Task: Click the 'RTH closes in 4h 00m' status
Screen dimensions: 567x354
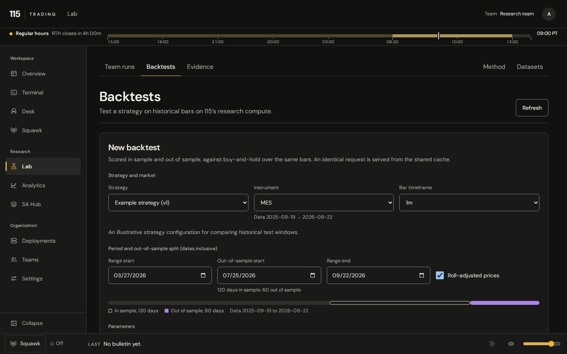Action: (x=76, y=33)
